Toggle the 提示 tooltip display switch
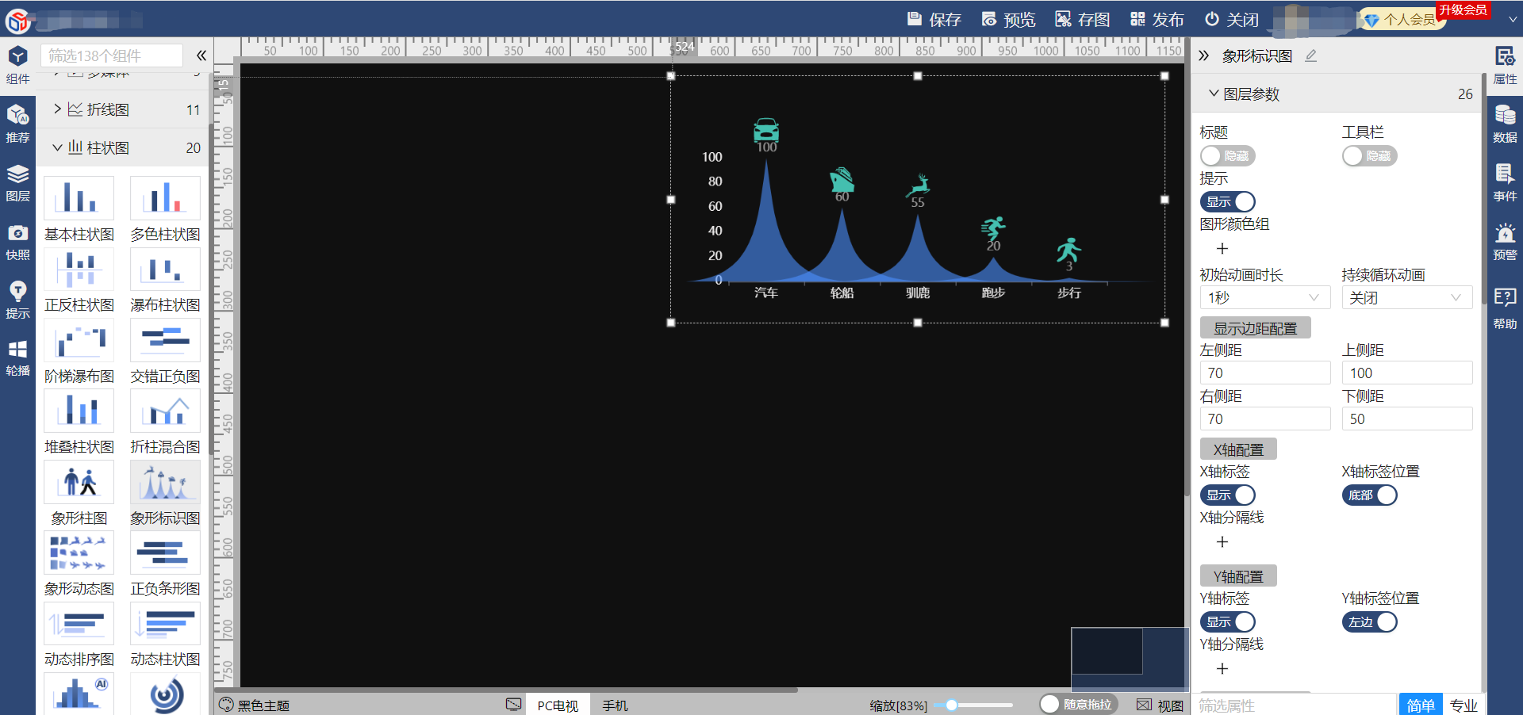The width and height of the screenshot is (1523, 715). tap(1227, 202)
